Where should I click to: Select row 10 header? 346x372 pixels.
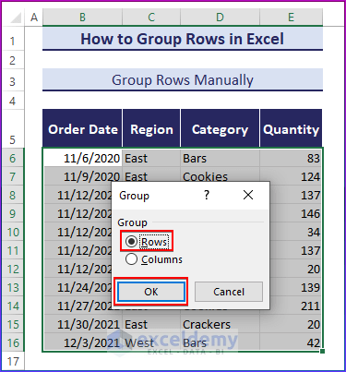tap(13, 232)
